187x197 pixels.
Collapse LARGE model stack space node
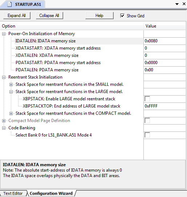click(x=11, y=92)
